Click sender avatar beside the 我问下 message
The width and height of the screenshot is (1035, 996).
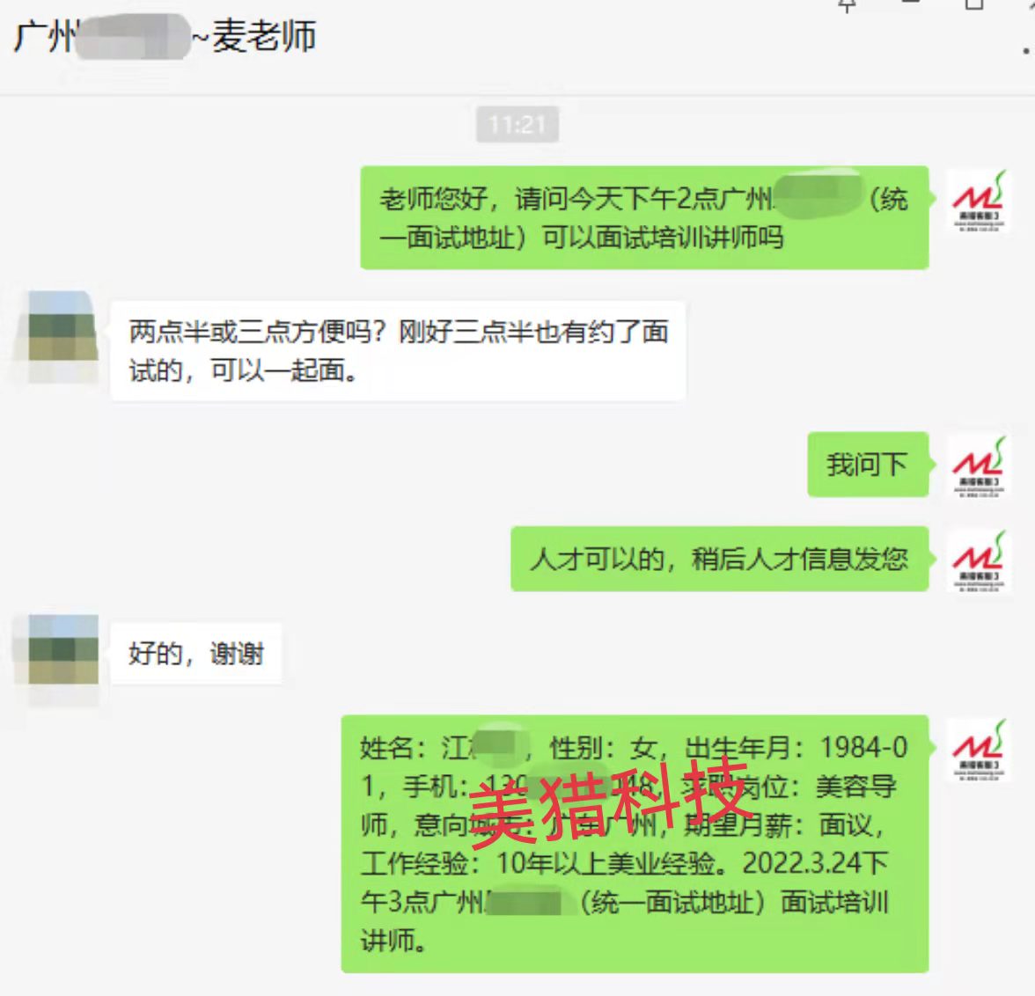(979, 466)
